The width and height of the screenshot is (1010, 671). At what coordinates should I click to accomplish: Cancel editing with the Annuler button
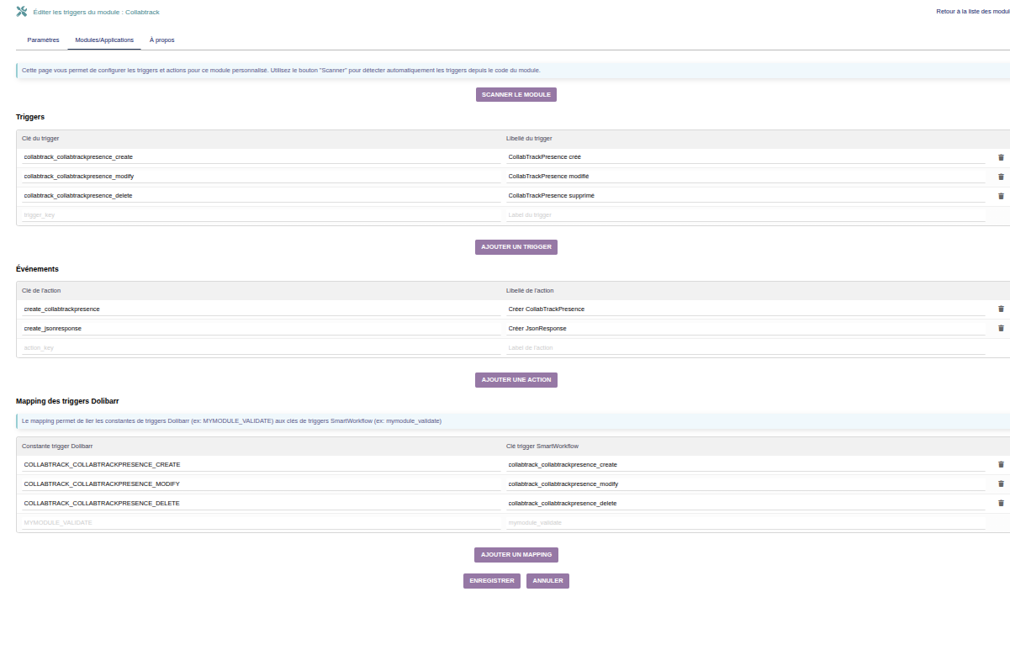pos(547,581)
